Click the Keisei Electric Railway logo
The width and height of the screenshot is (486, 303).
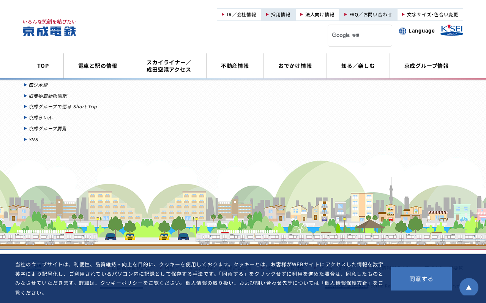click(49, 28)
